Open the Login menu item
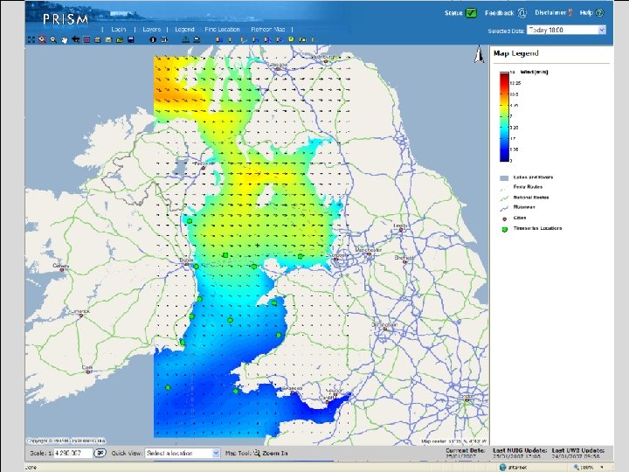 coord(118,30)
